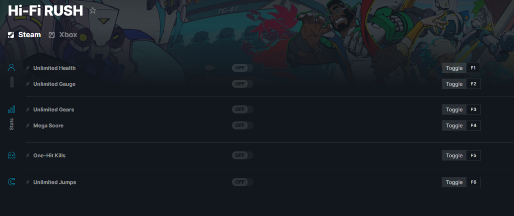Image resolution: width=514 pixels, height=216 pixels.
Task: Switch to the Xbox tab
Action: tap(63, 35)
